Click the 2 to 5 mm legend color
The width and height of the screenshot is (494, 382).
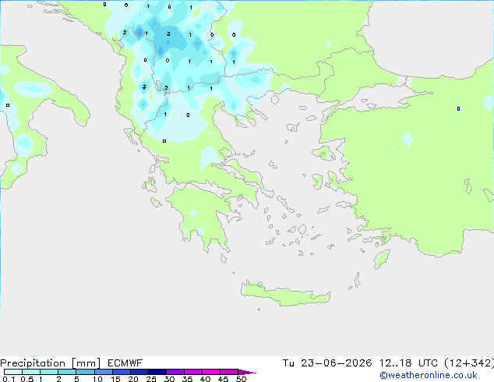pos(67,372)
